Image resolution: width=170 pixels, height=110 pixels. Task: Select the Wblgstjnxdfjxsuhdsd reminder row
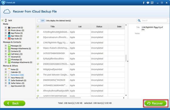[x=80, y=69]
